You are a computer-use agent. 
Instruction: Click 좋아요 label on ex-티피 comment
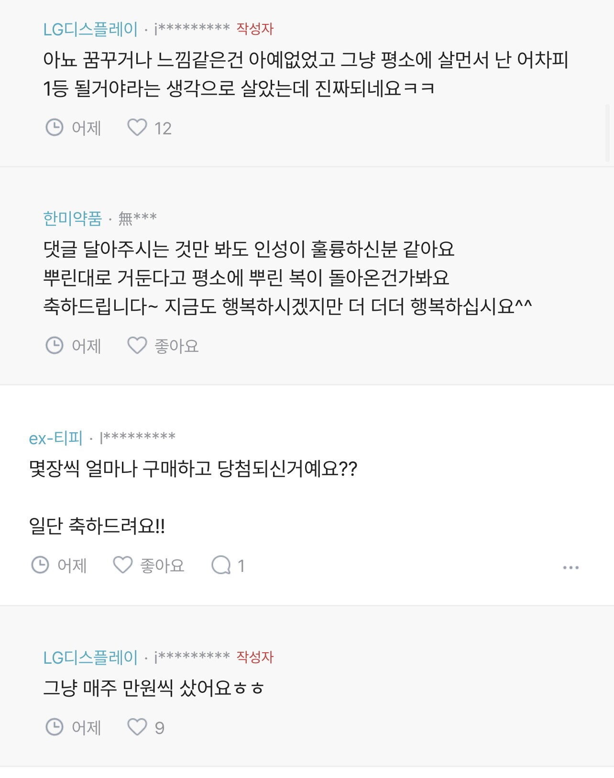click(162, 565)
